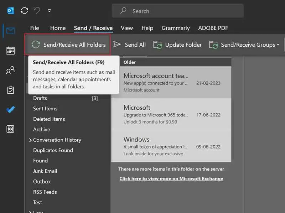Open the Duplicates Found folder

point(53,150)
